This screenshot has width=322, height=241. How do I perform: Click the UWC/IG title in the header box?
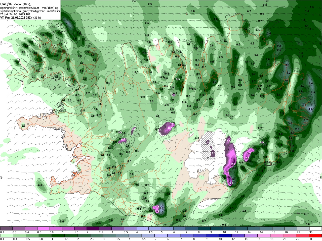tap(6, 4)
